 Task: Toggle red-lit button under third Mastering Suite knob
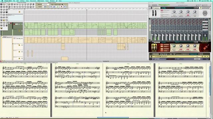click(188, 15)
